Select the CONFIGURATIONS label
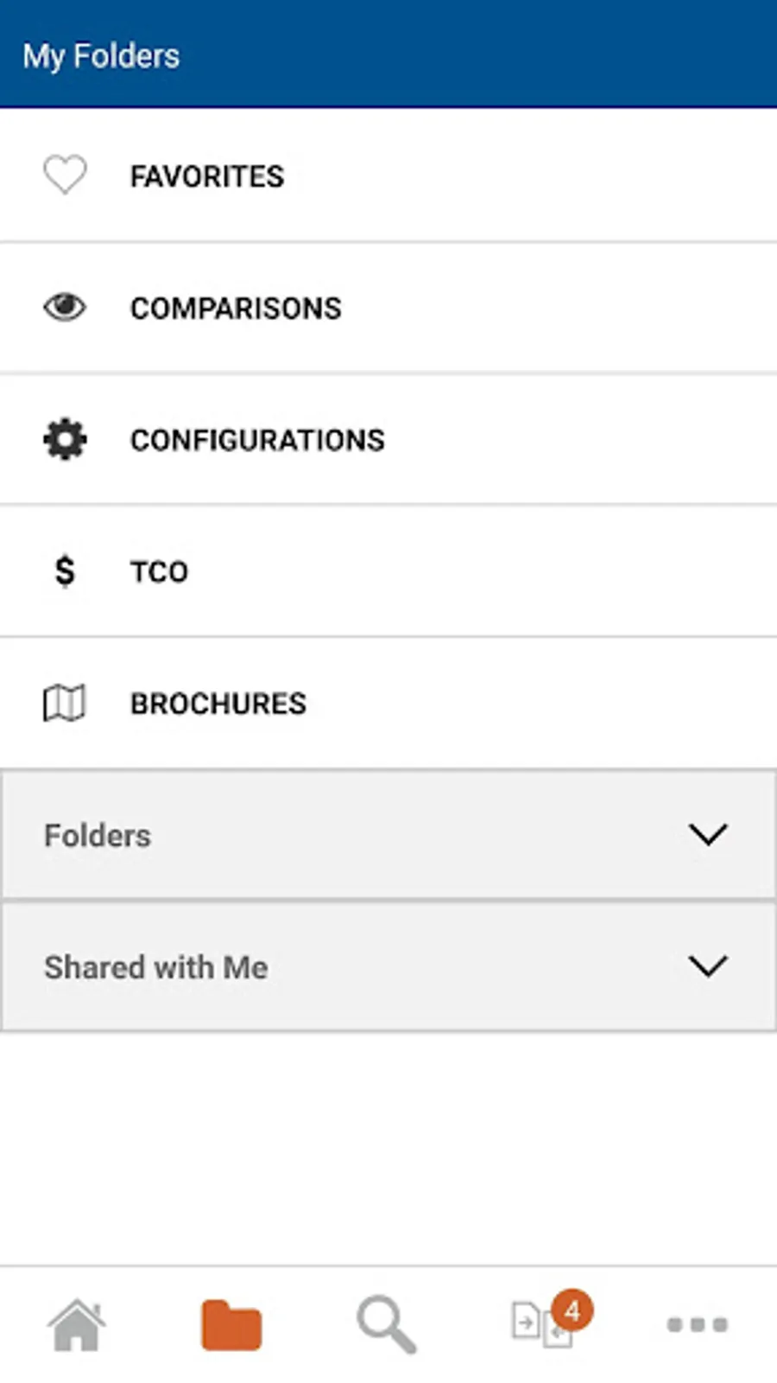 [257, 440]
